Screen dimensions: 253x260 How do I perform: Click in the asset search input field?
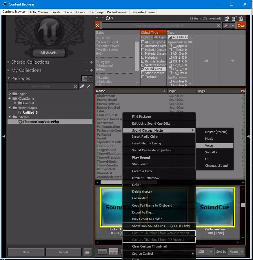pos(159,26)
